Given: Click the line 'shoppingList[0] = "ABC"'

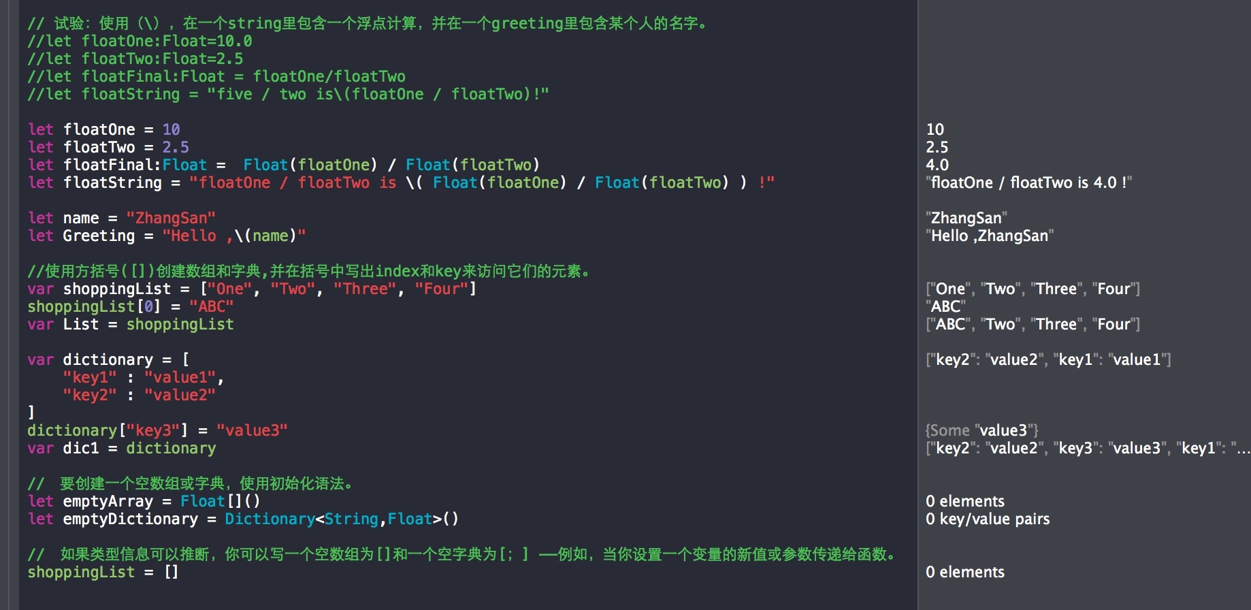Looking at the screenshot, I should click(x=131, y=306).
